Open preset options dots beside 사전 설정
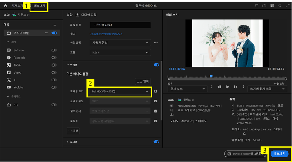The width and height of the screenshot is (292, 162). point(156,42)
